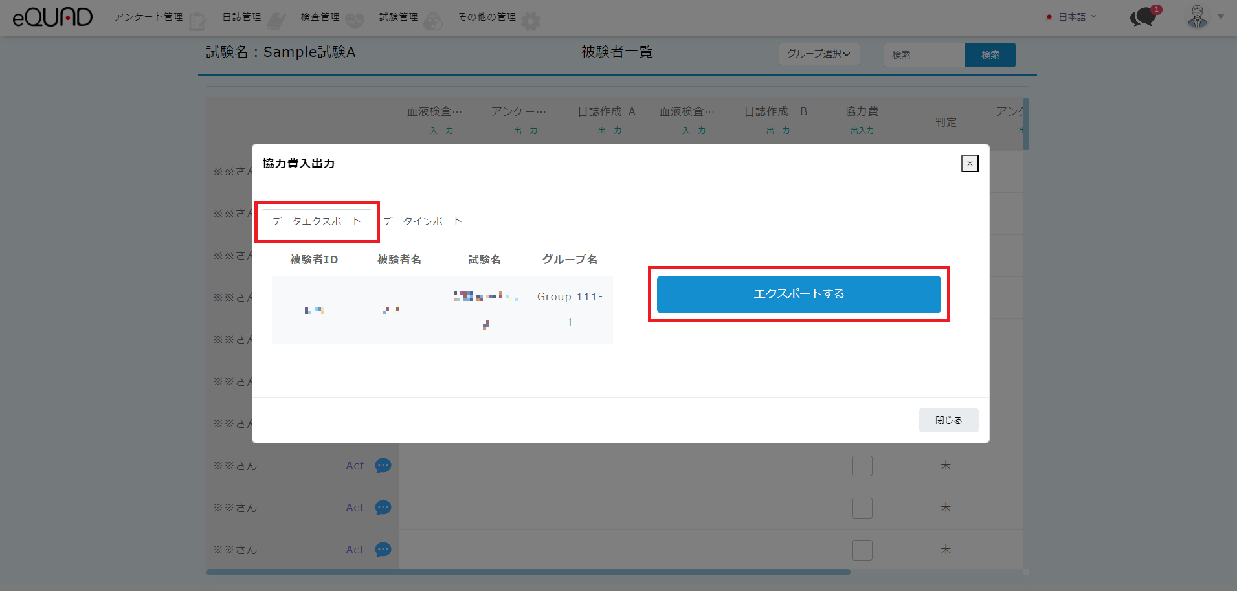1237x591 pixels.
Task: Tick the second visible 協力費 checkbox
Action: pyautogui.click(x=862, y=508)
